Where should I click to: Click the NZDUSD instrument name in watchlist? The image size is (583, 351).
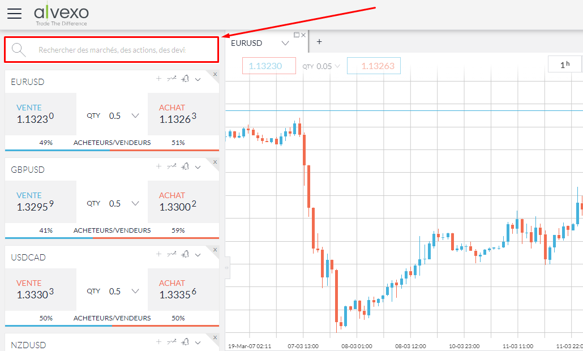(x=28, y=345)
